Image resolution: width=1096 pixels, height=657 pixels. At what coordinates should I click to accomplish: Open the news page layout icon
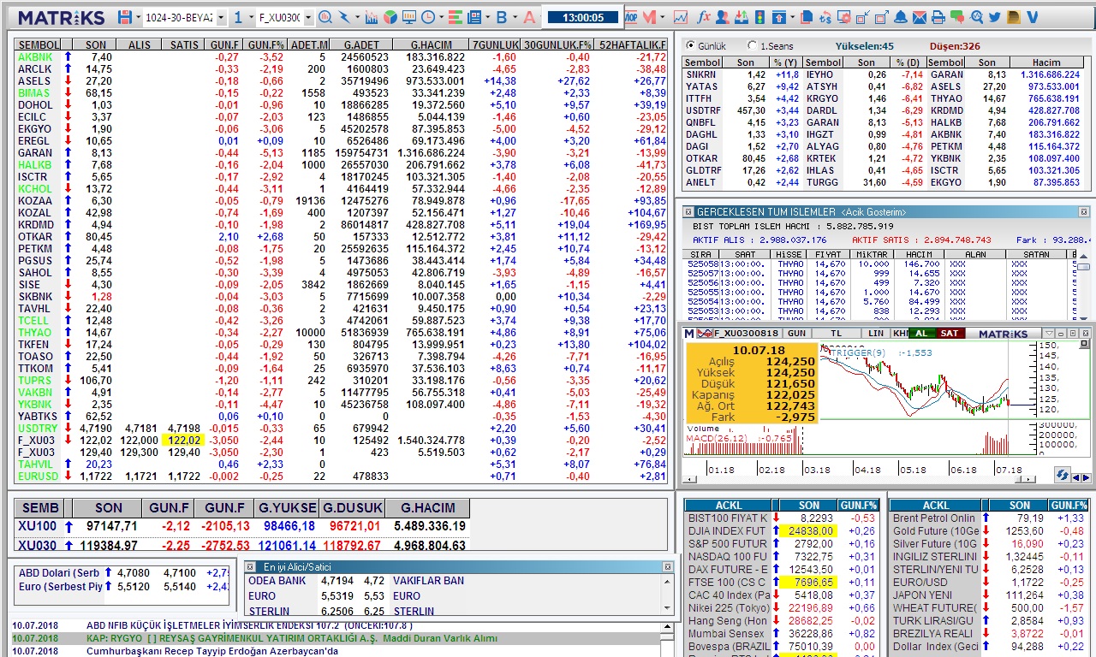[474, 17]
